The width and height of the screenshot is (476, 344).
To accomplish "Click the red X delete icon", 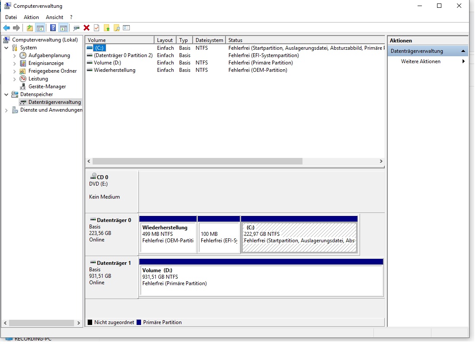I will pos(87,28).
